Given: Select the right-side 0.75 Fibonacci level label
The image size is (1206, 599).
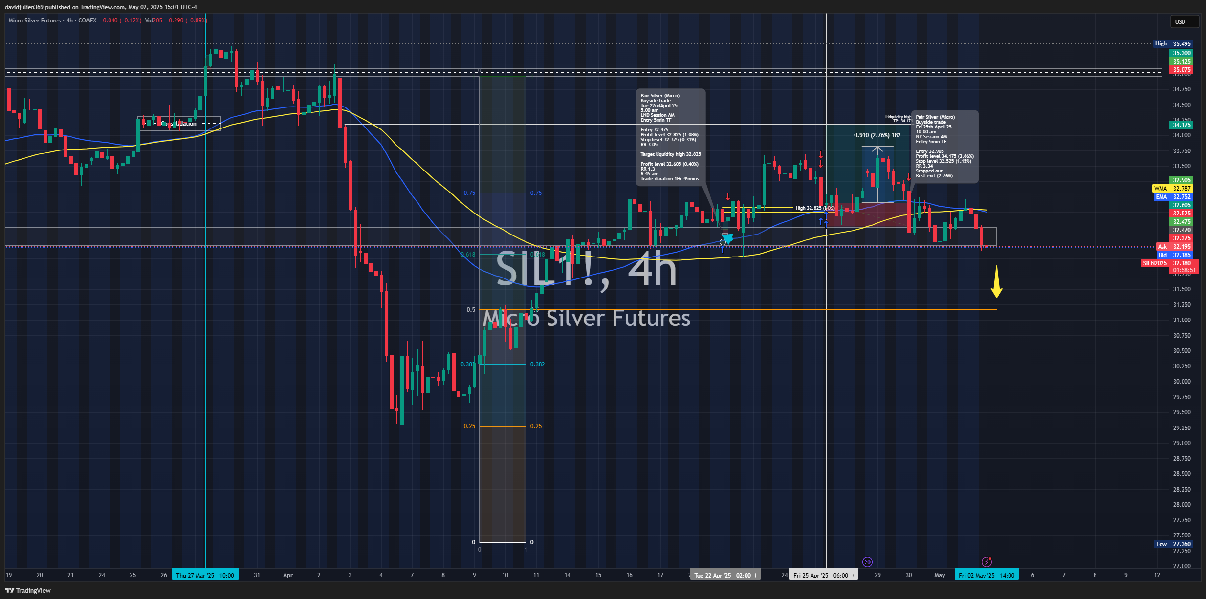Looking at the screenshot, I should point(536,193).
